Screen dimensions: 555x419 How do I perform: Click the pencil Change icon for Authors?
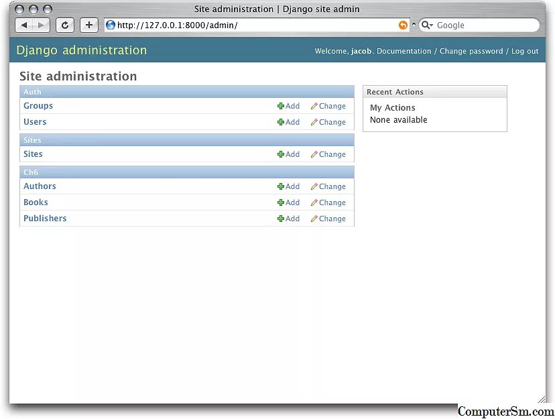314,186
